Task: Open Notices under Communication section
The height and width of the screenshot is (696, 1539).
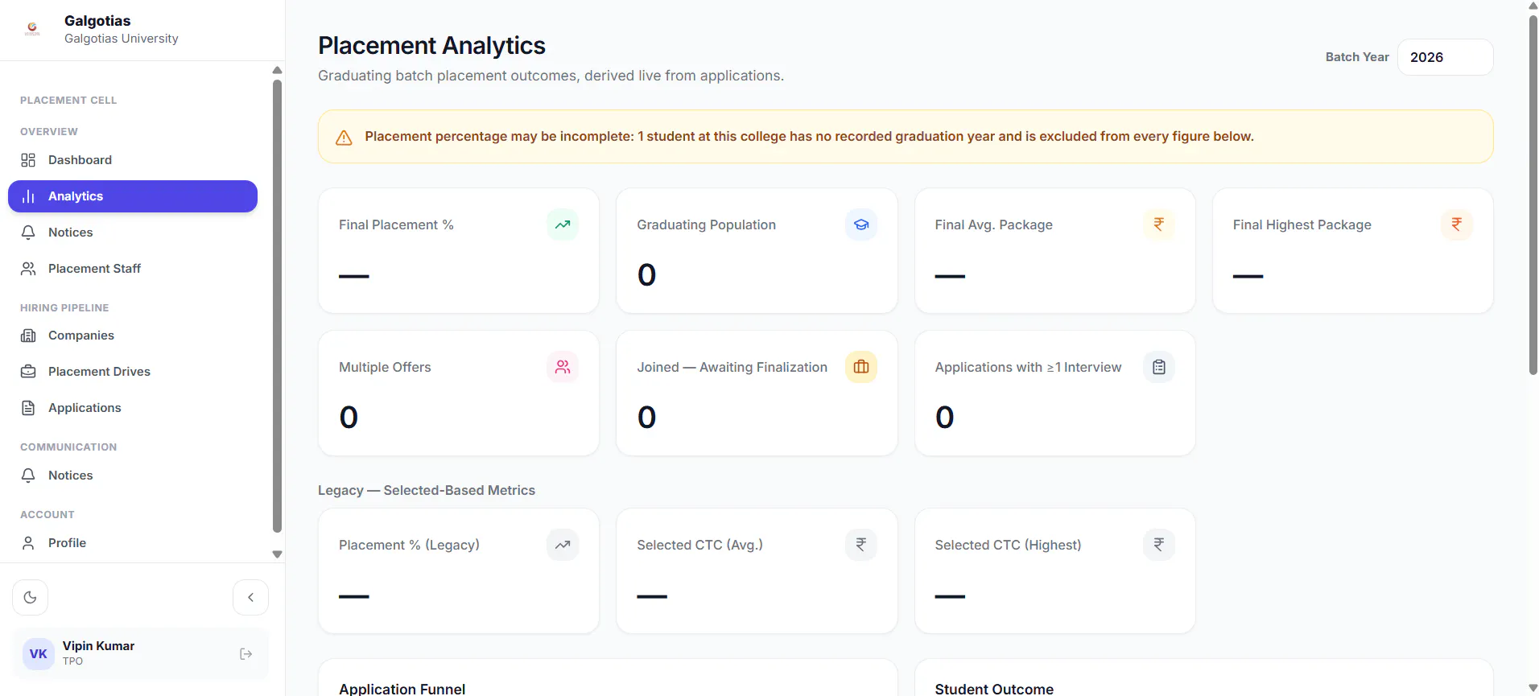Action: click(133, 476)
